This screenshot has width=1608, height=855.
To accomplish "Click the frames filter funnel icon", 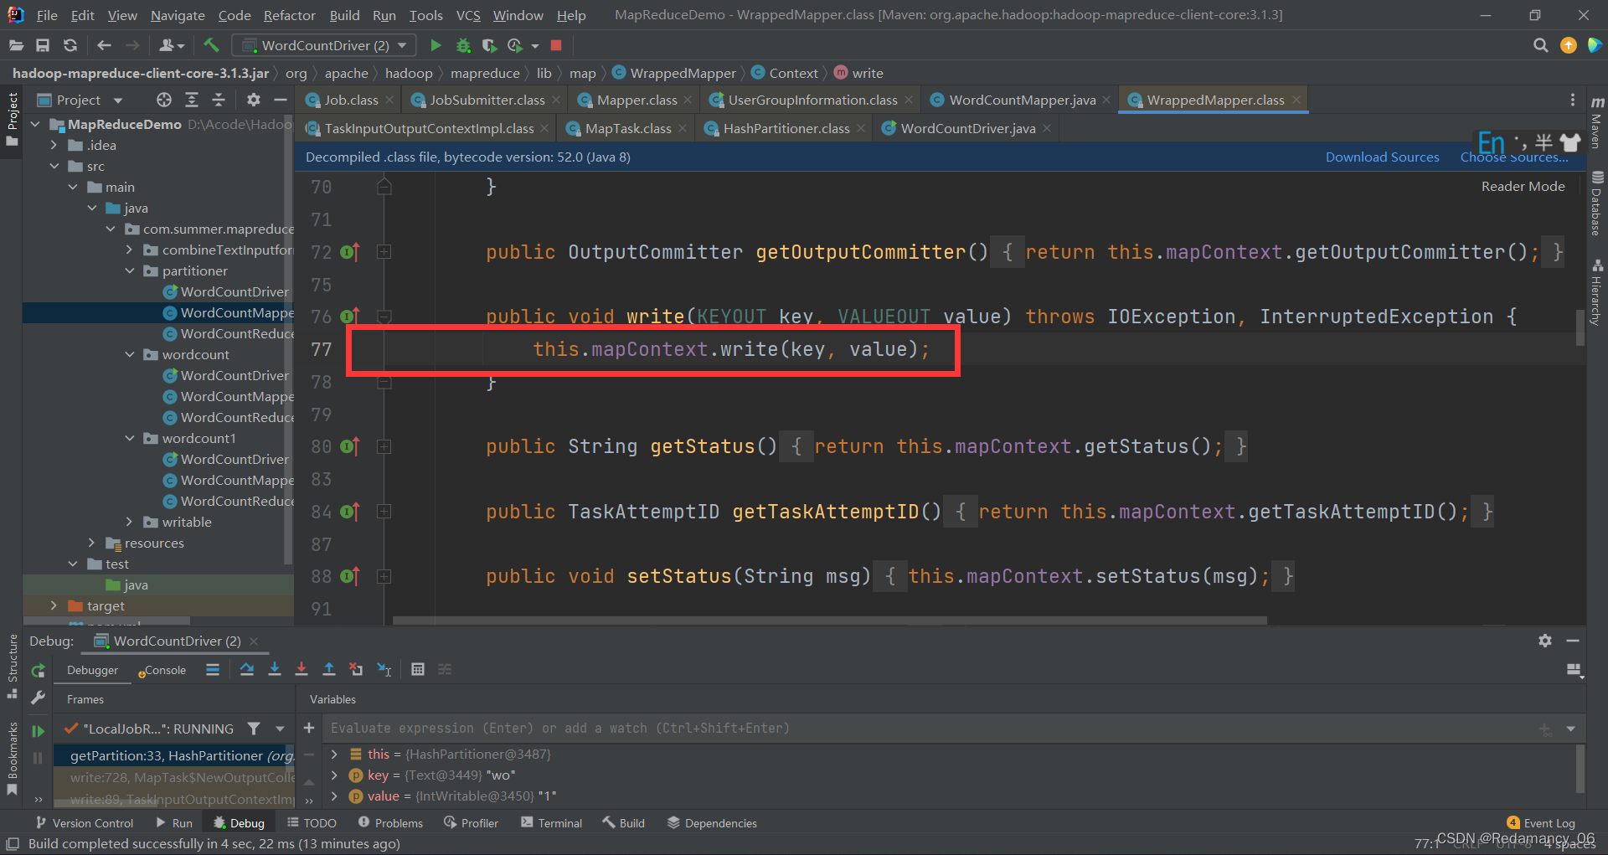I will pos(254,729).
